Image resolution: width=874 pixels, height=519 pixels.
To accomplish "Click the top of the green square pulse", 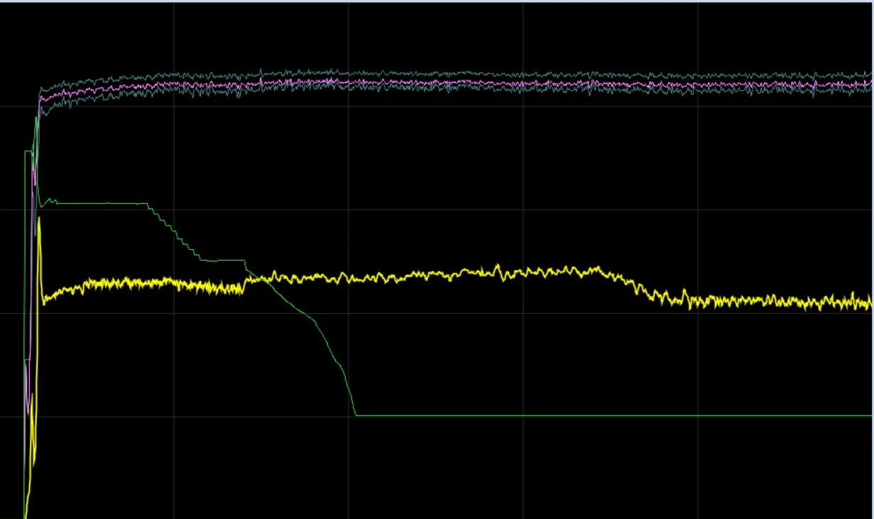I will pyautogui.click(x=28, y=151).
